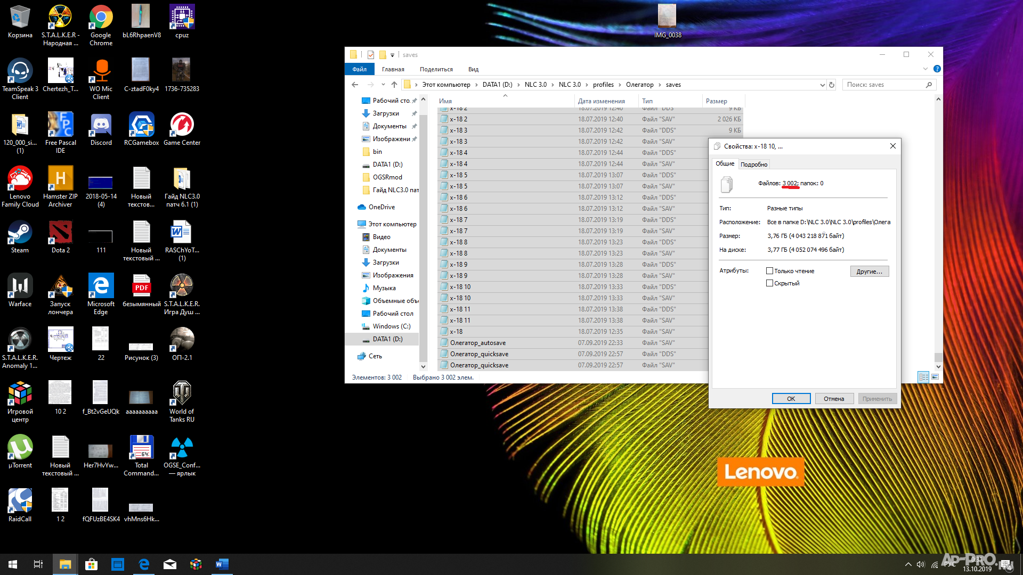
Task: Open World of Tanks RU shortcut
Action: tap(182, 401)
